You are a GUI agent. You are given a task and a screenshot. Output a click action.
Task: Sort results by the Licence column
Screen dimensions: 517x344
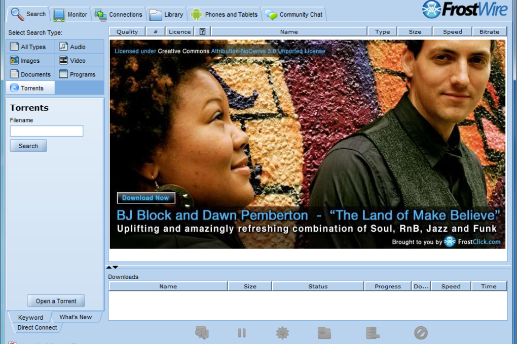(x=180, y=31)
